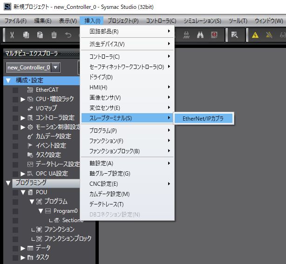Select the ファンクション tree item label
This screenshot has height=264, width=286.
[60, 230]
